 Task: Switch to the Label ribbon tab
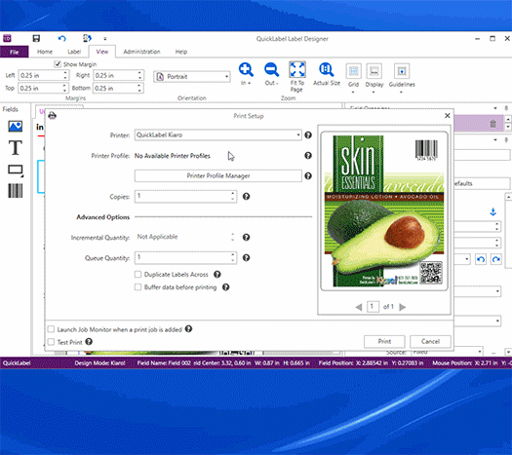click(74, 52)
